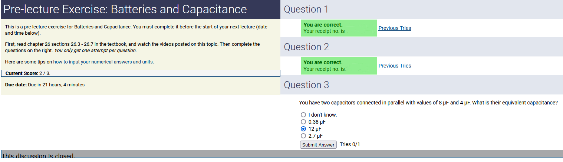563x162 pixels.
Task: Open the numerical answers and units tips link
Action: click(x=103, y=62)
